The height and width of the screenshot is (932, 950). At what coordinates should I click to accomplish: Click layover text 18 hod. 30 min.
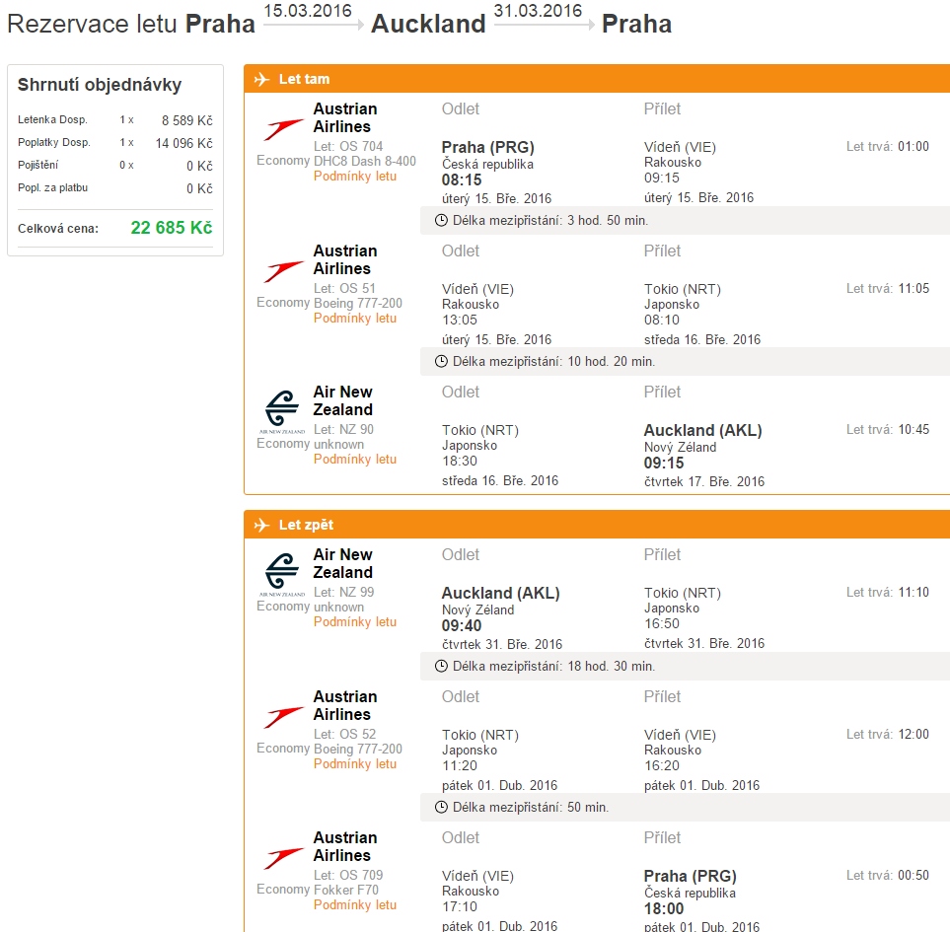click(x=612, y=666)
